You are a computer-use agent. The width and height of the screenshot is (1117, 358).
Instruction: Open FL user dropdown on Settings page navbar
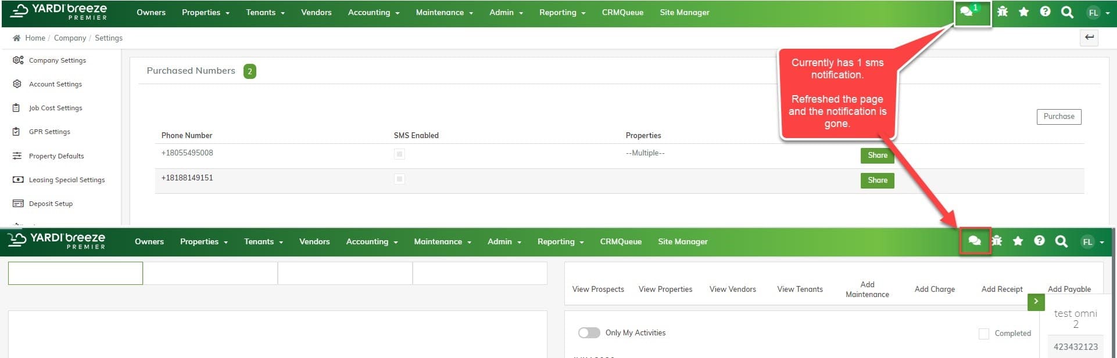click(x=1099, y=12)
